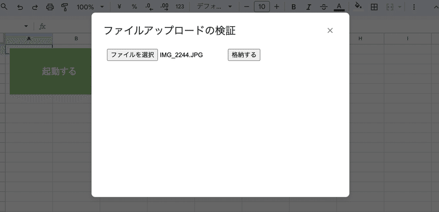
Task: Decrease decimal places
Action: [x=149, y=7]
